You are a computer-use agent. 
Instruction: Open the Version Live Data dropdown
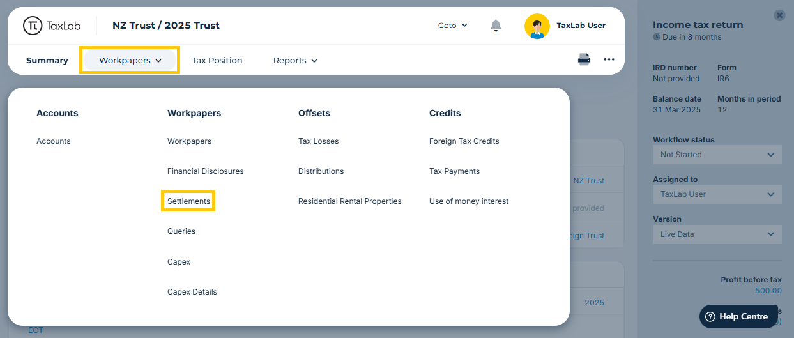pyautogui.click(x=717, y=234)
